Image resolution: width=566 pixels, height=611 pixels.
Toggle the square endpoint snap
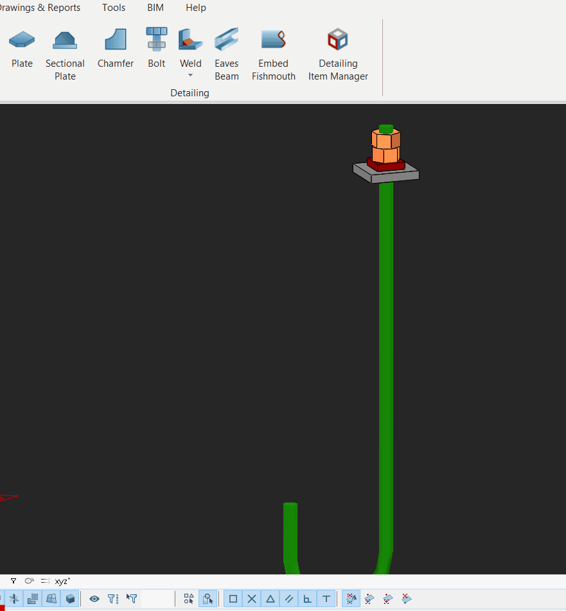click(x=233, y=599)
